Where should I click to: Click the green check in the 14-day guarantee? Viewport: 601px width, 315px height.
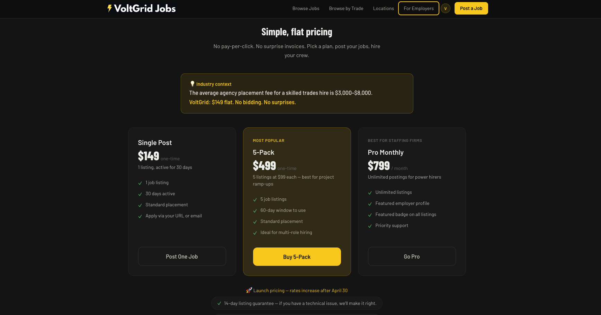point(219,303)
